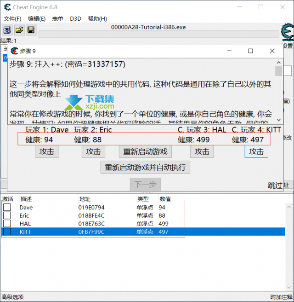Image resolution: width=294 pixels, height=302 pixels.
Task: Click value 497 in KITT row
Action: coord(164,232)
